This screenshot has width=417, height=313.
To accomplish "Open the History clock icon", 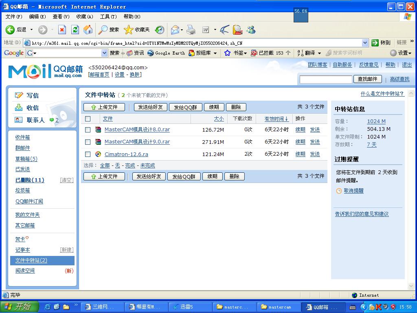I will tap(160, 29).
